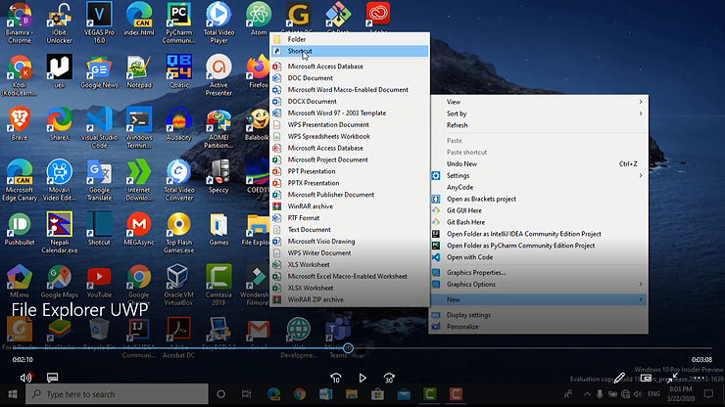Launch Movavi Video Editor desktop icon
Viewport: 725px width, 407px height.
click(59, 180)
